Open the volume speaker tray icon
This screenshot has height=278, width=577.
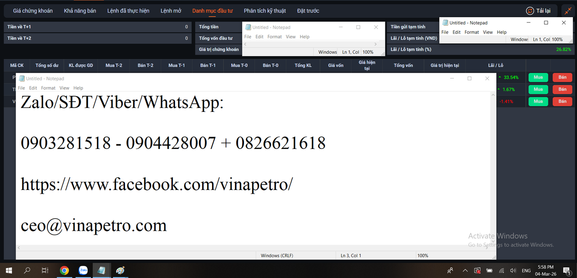point(513,271)
